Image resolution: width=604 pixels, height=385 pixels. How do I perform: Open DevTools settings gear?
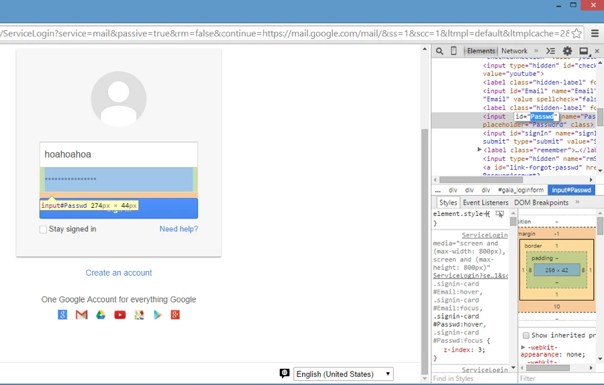[x=567, y=51]
